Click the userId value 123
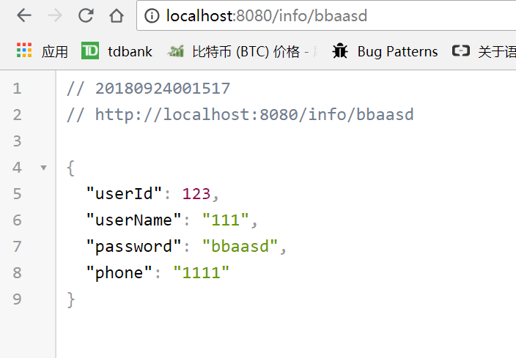 [x=196, y=193]
